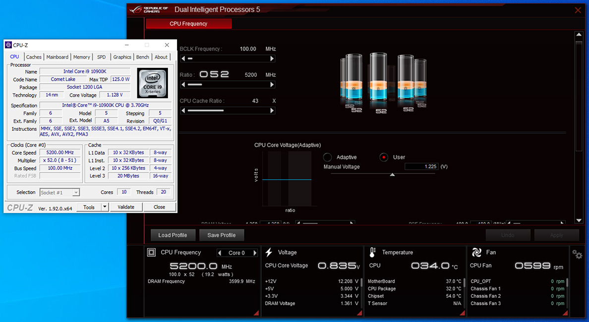589x322 pixels.
Task: Open the Tools dropdown arrow in CPU-Z
Action: tap(105, 207)
